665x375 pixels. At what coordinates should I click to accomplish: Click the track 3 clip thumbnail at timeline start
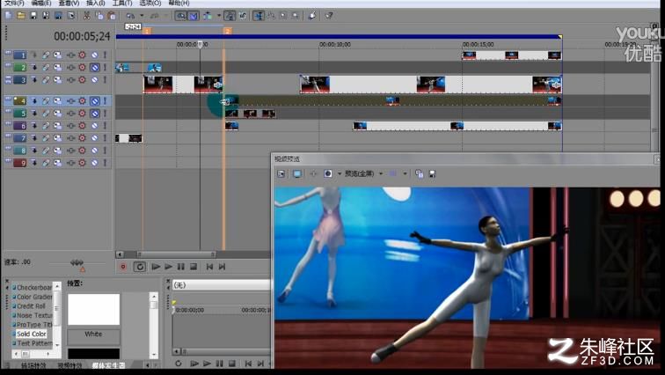[x=158, y=85]
